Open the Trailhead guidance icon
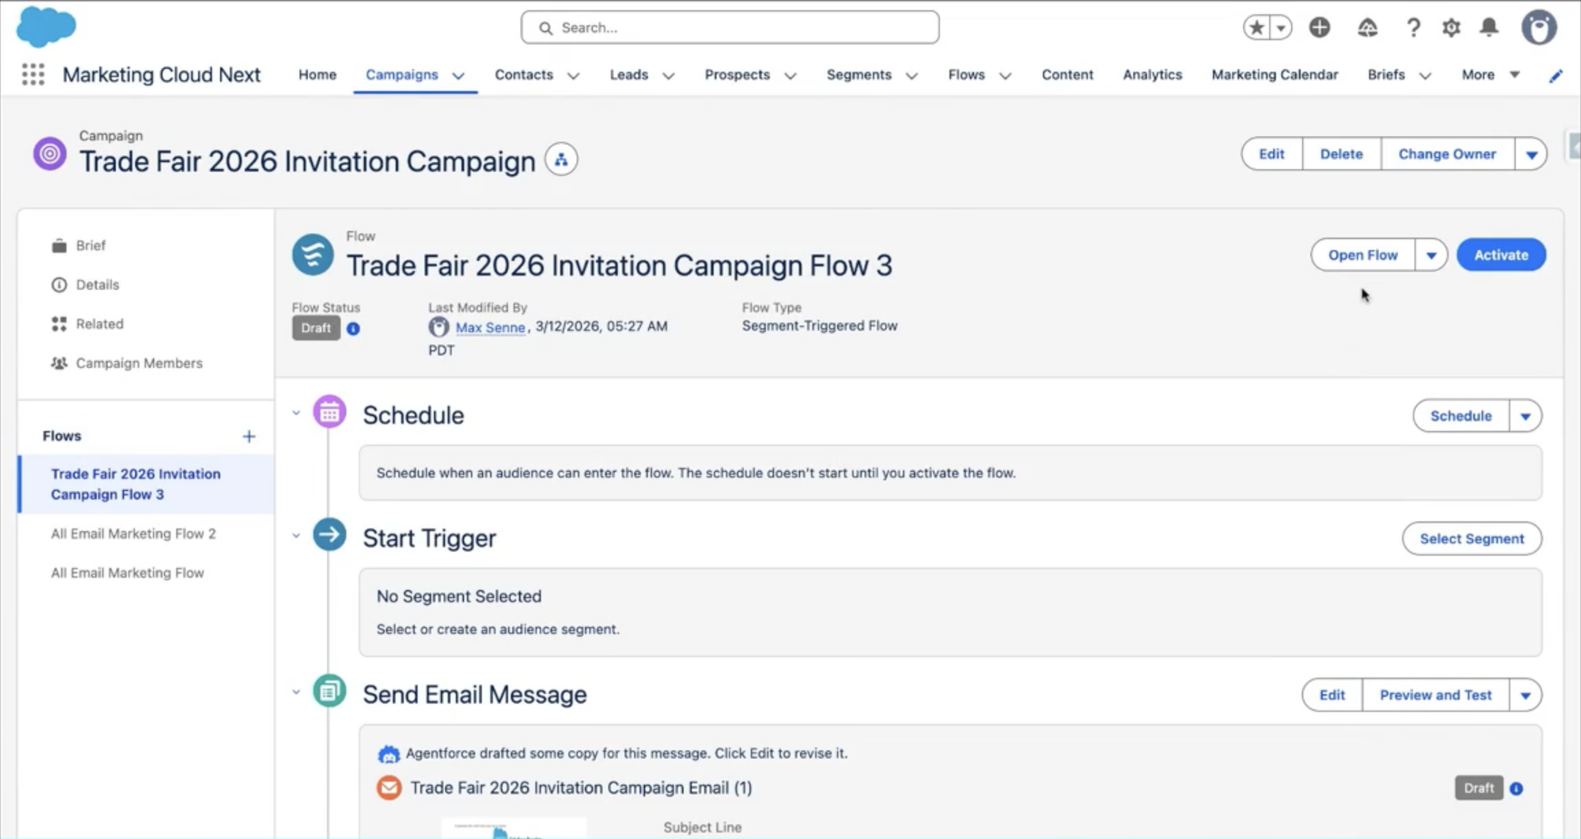 [x=1367, y=28]
